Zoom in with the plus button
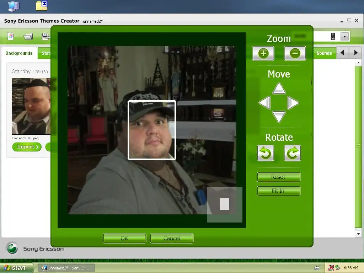Viewport: 364px width, 273px height. coord(263,53)
